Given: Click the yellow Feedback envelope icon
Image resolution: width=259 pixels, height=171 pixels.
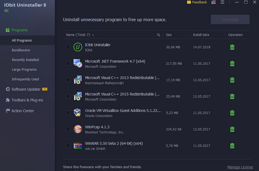Looking at the screenshot, I should pos(189,2).
